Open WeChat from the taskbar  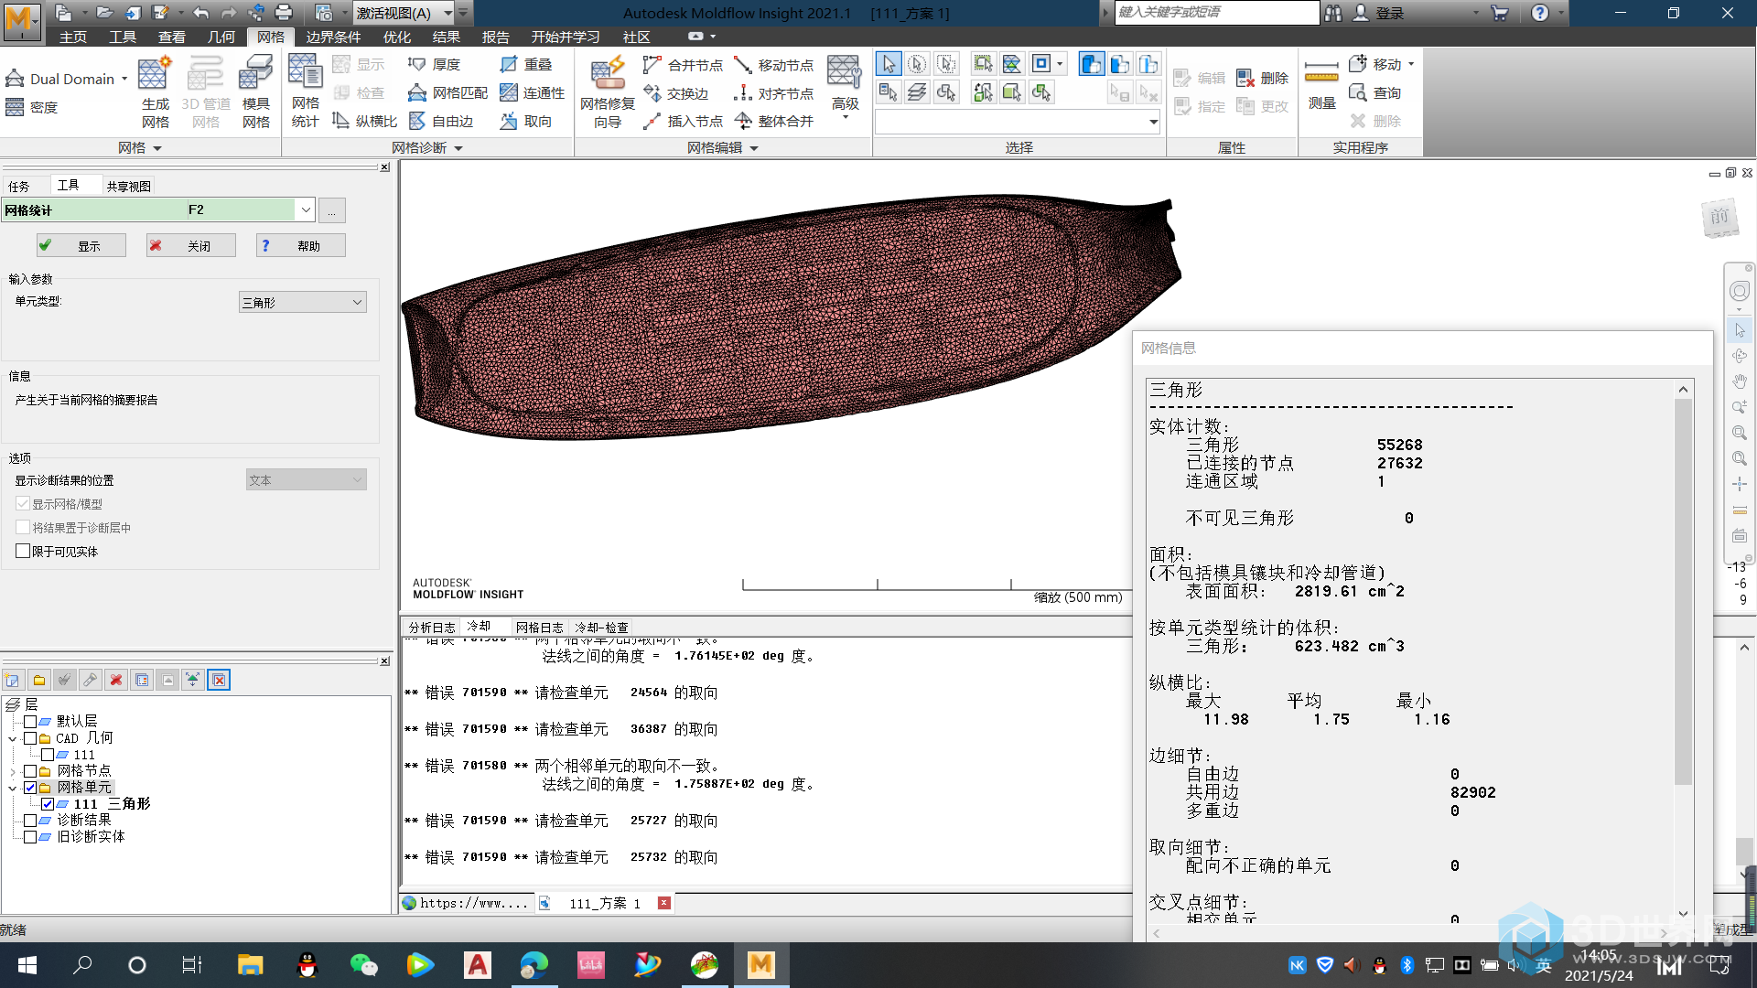point(363,964)
